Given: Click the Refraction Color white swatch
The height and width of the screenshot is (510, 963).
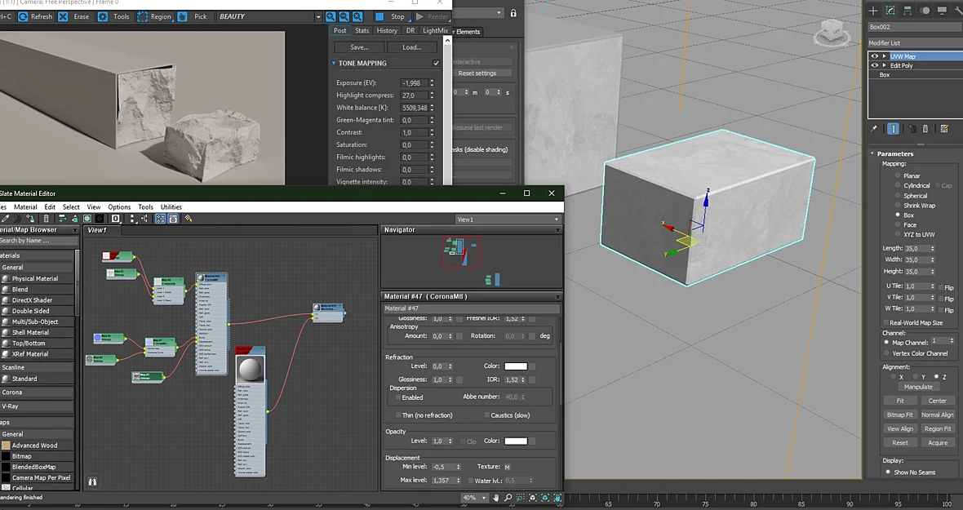Looking at the screenshot, I should (x=516, y=366).
